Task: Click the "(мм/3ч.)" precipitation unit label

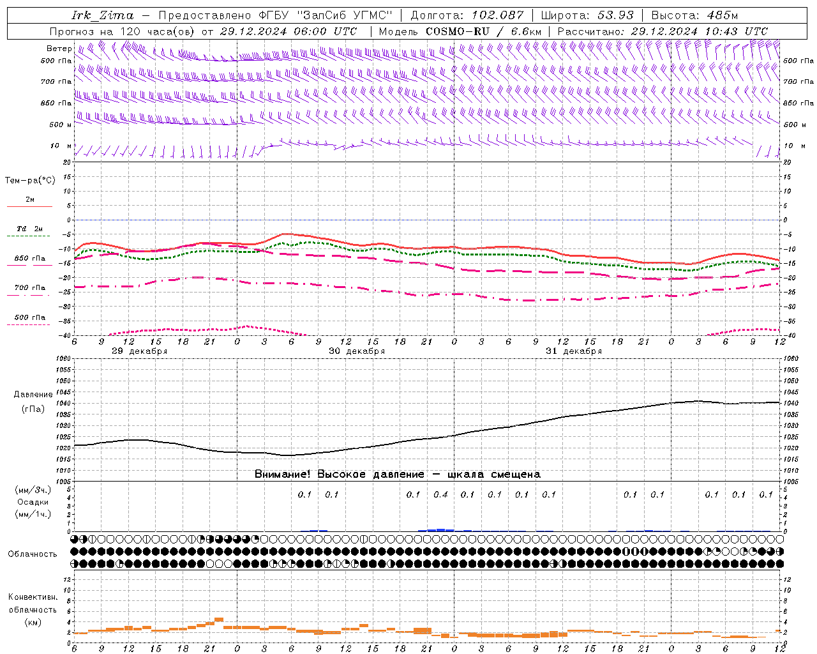Action: [x=33, y=490]
